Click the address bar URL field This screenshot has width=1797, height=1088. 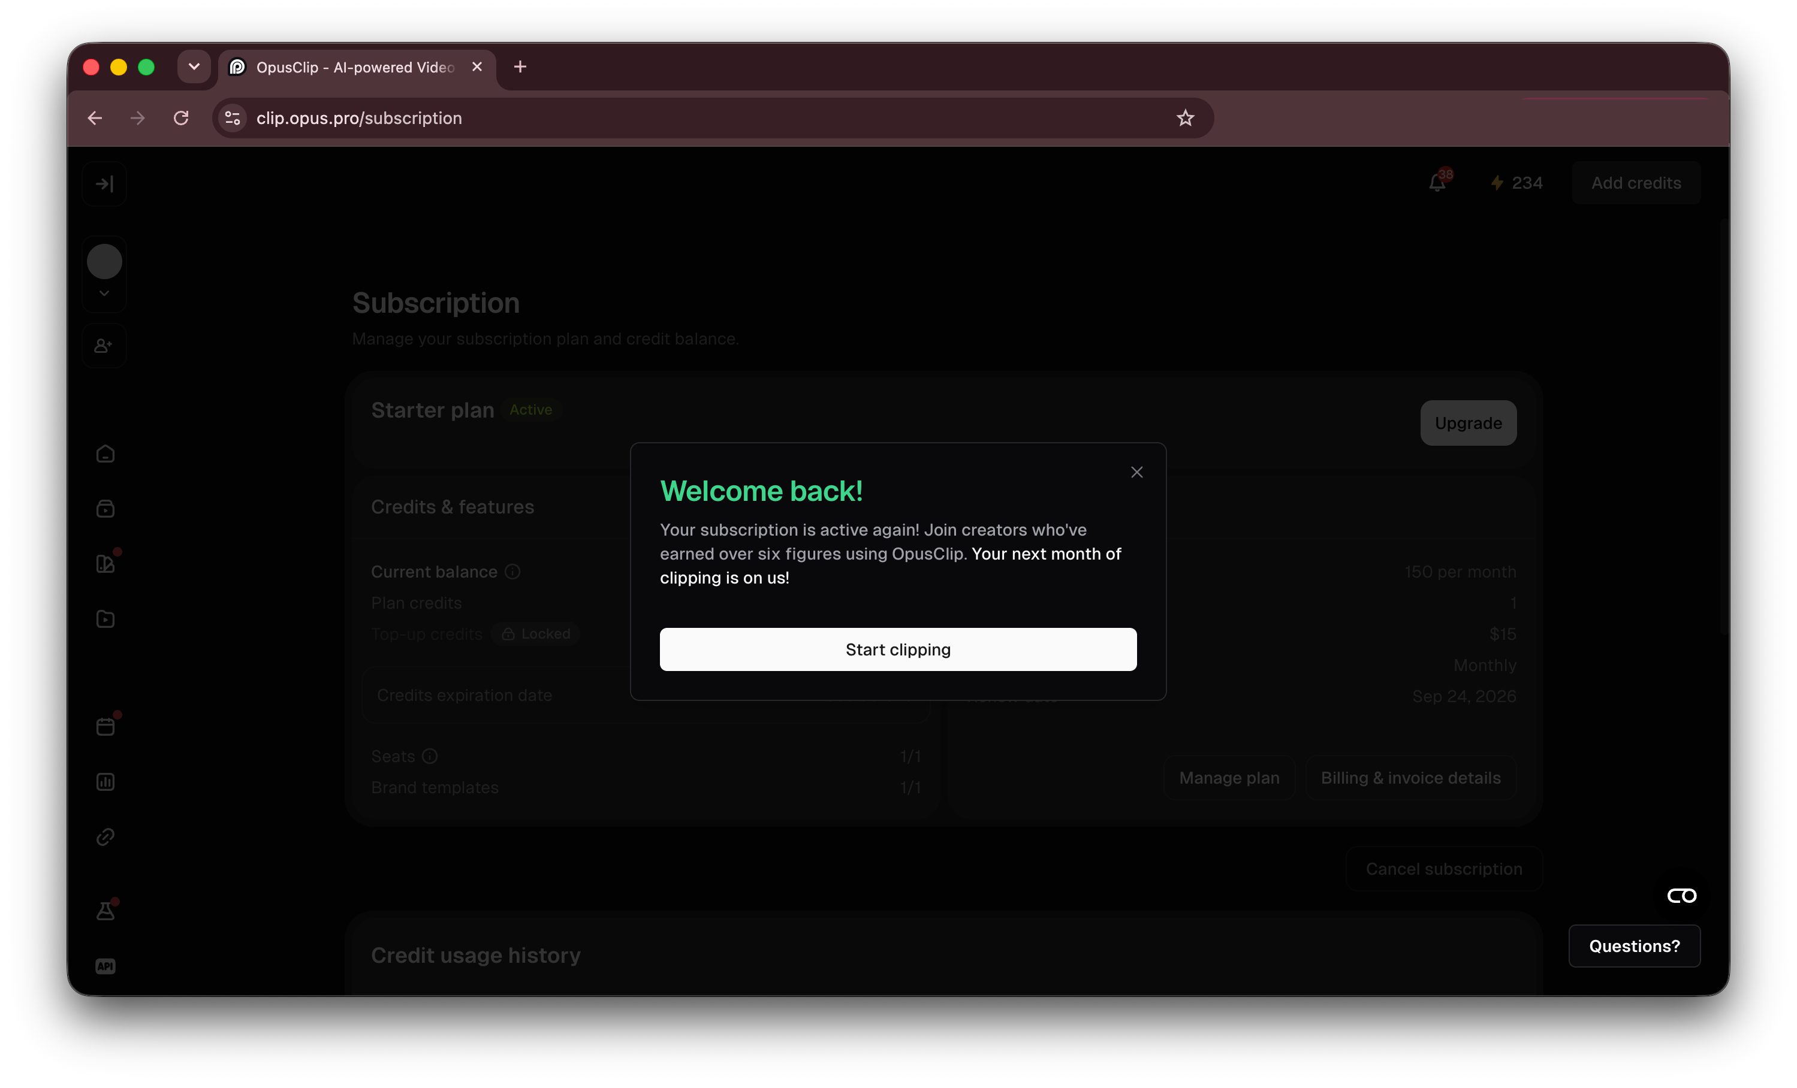[713, 118]
